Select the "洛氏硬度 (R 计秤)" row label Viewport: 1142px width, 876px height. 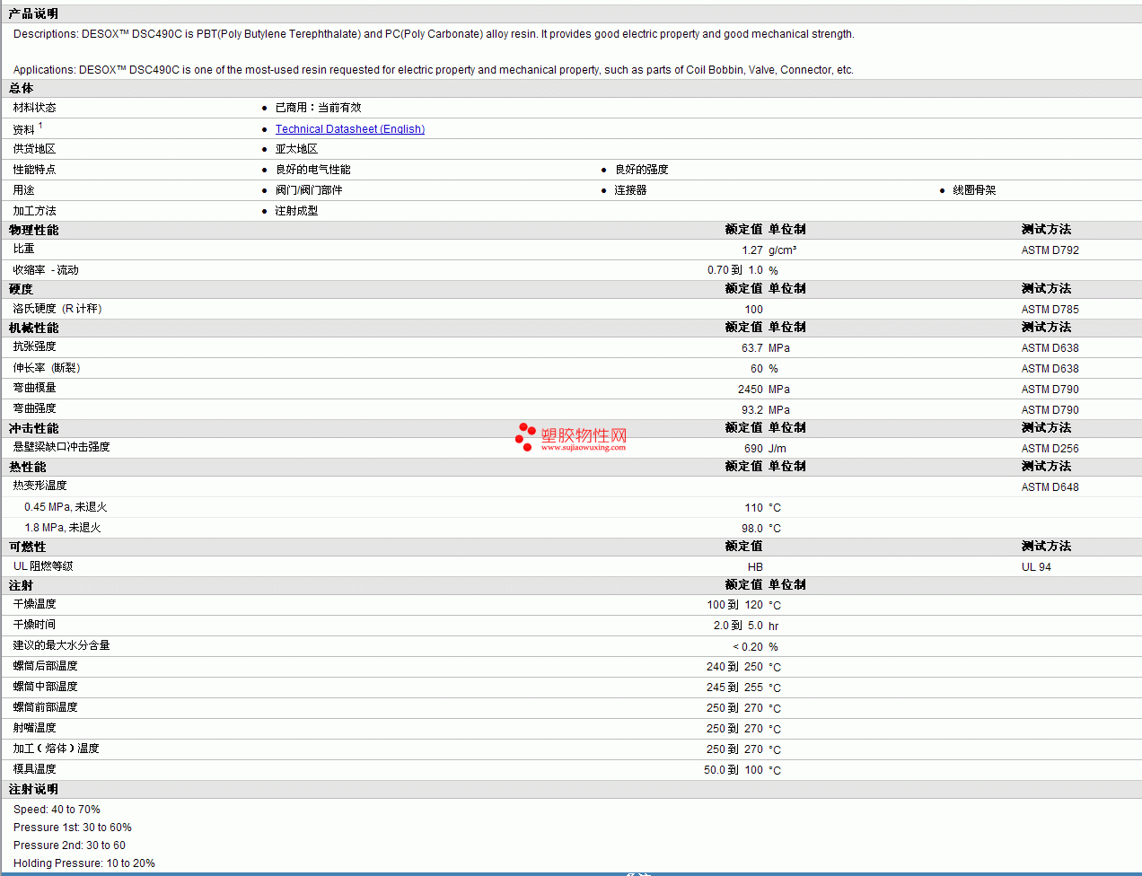pyautogui.click(x=57, y=309)
